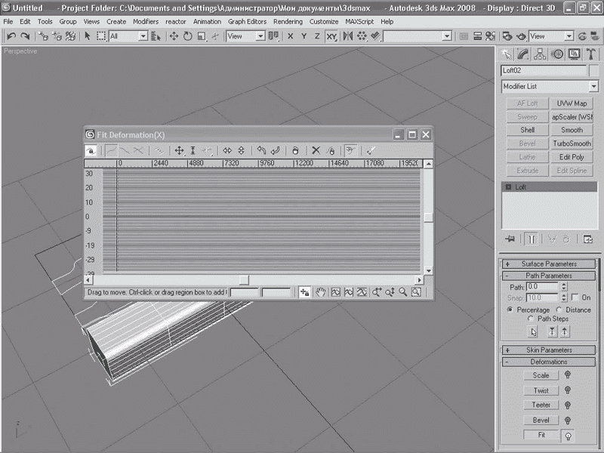Select the Distance radio button

559,310
